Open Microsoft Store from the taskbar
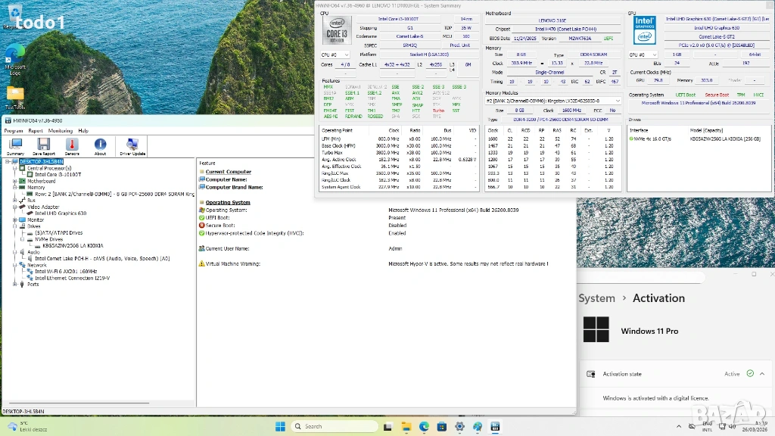This screenshot has width=775, height=436. pos(441,426)
